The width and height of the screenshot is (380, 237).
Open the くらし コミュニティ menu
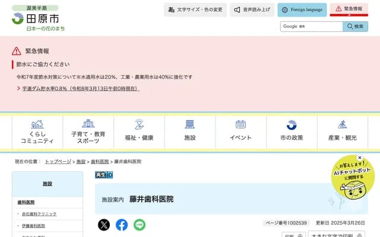pos(37,132)
